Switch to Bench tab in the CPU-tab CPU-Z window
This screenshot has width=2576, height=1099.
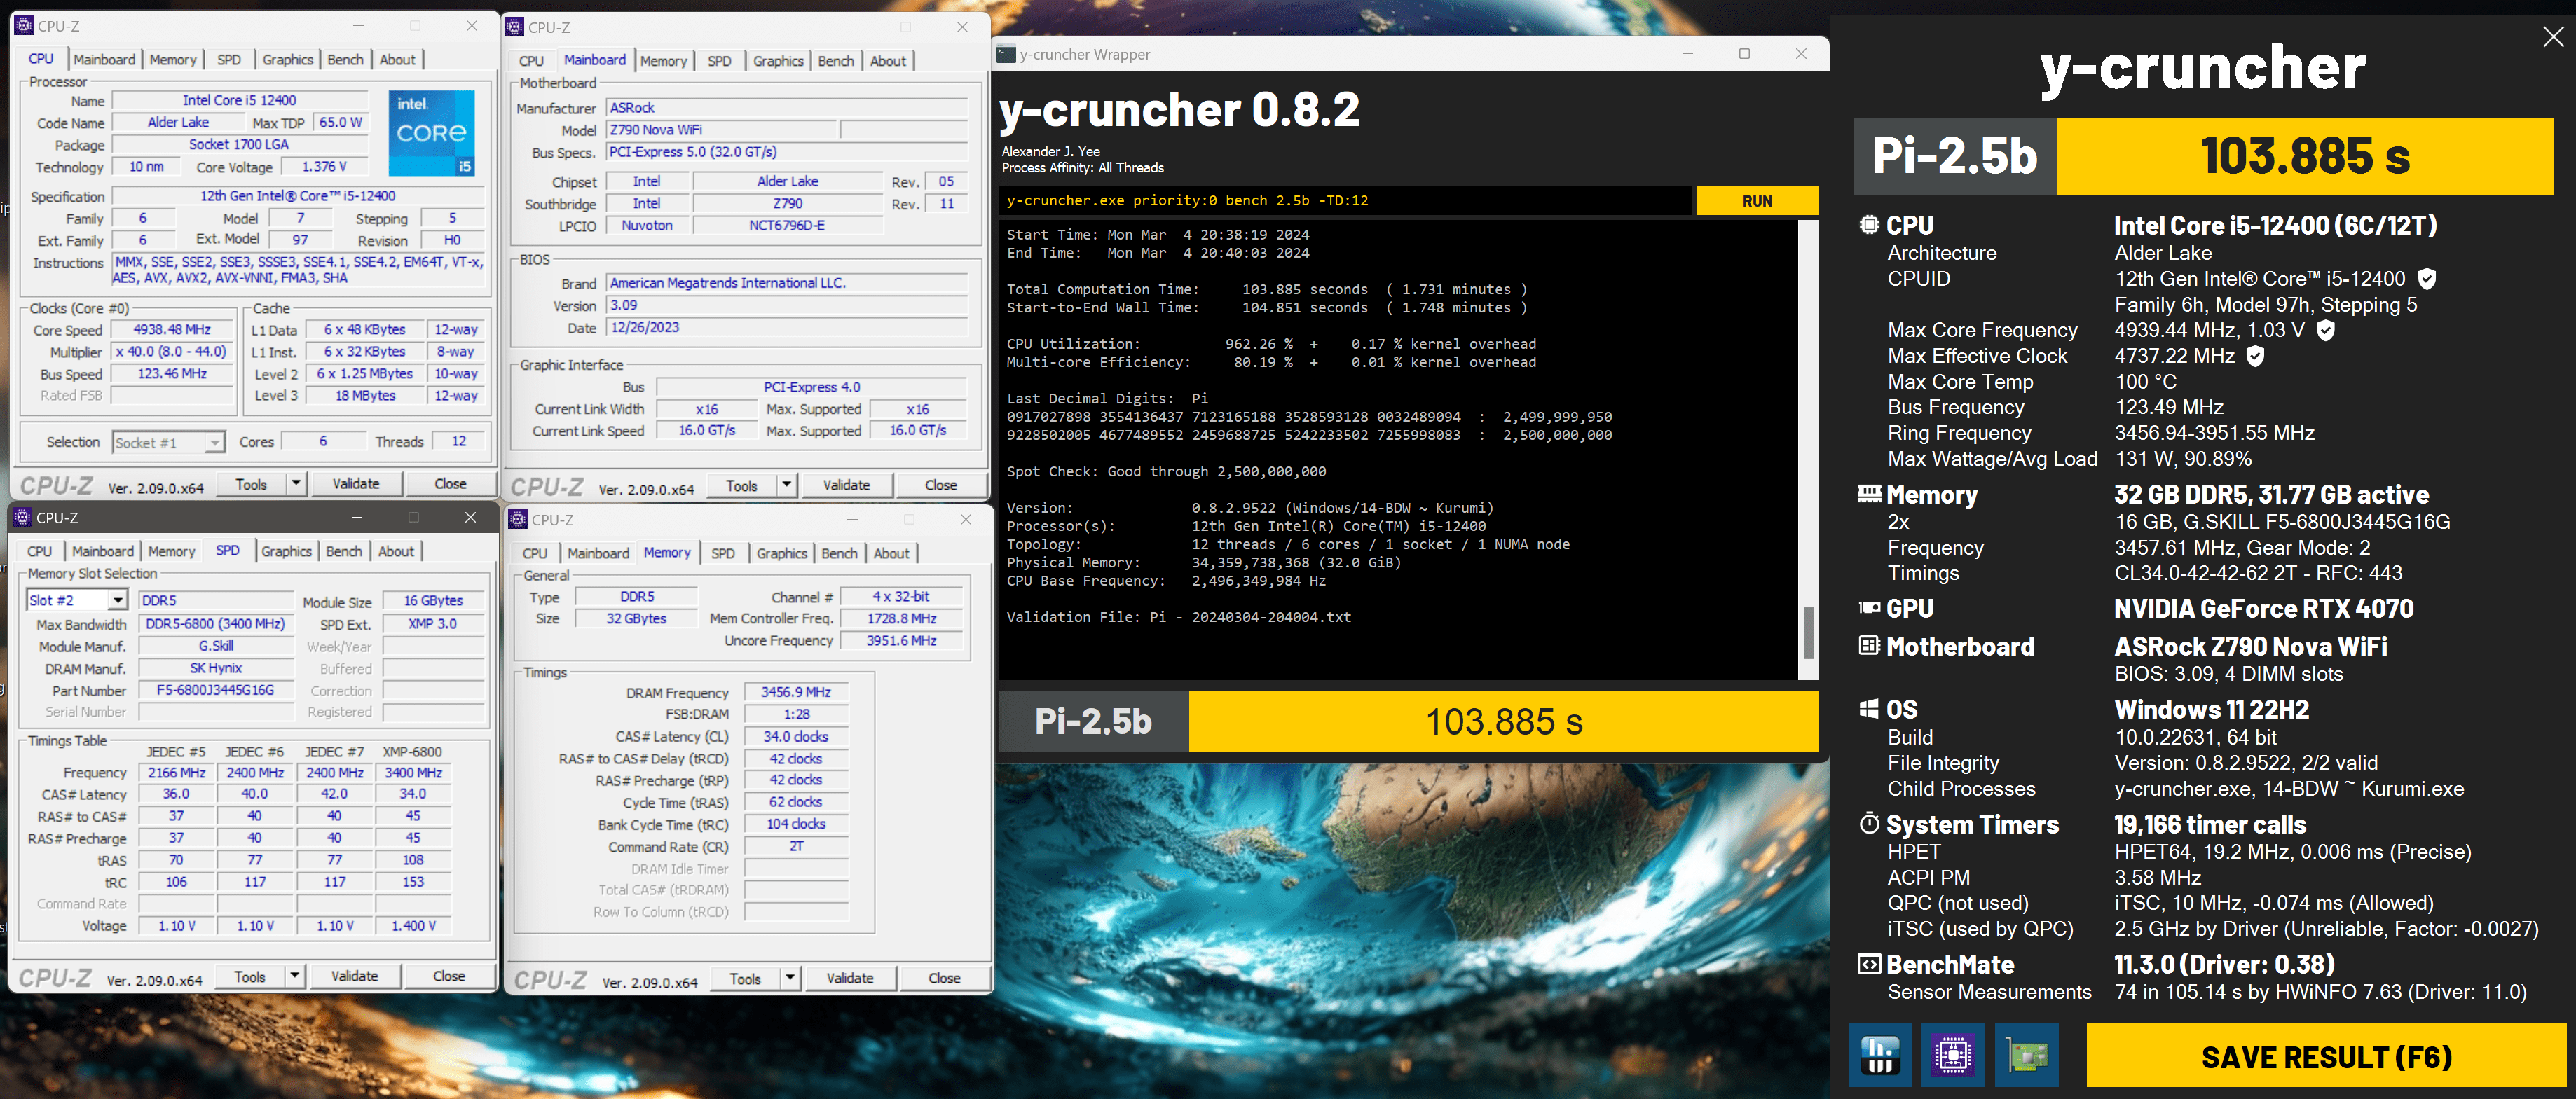[345, 60]
